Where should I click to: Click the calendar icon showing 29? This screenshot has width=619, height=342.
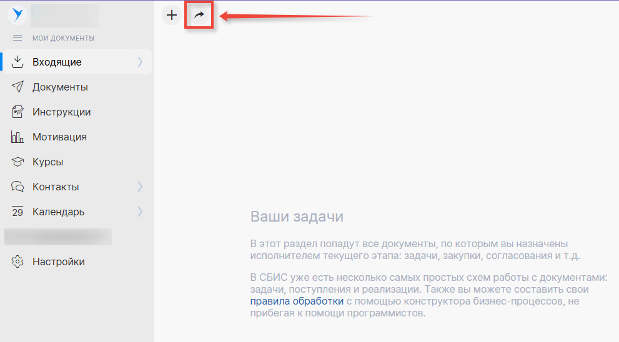[x=17, y=212]
